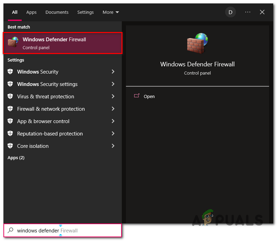Screen dimensions: 277x241
Task: Open Windows Security result
Action: click(63, 72)
